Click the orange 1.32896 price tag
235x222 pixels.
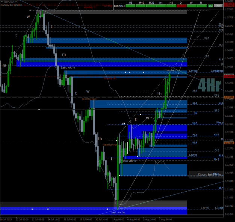229,143
